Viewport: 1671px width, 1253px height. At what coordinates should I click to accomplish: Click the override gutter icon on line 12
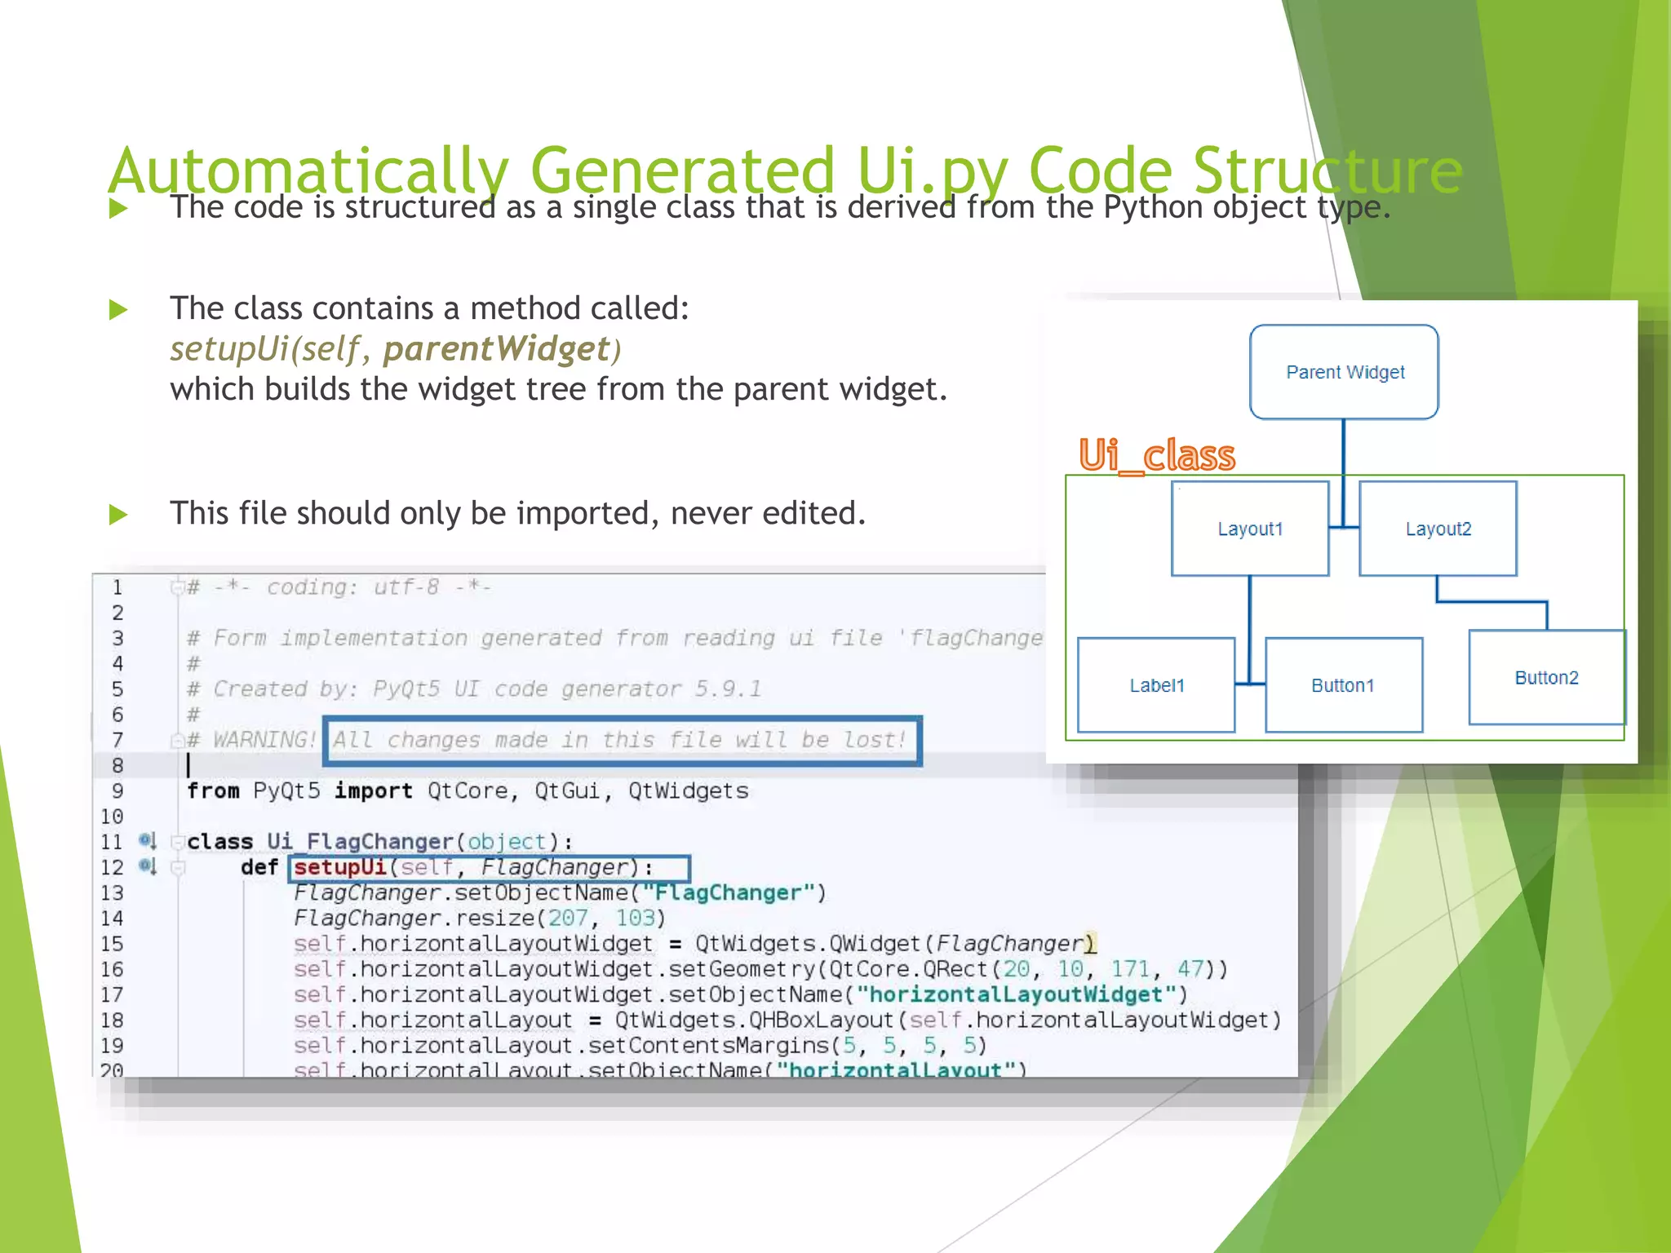[x=148, y=866]
